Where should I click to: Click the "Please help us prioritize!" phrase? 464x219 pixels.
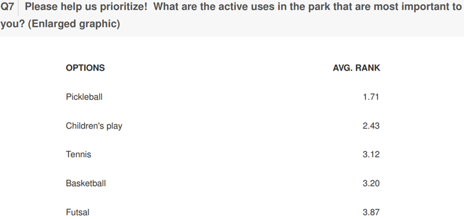(86, 7)
